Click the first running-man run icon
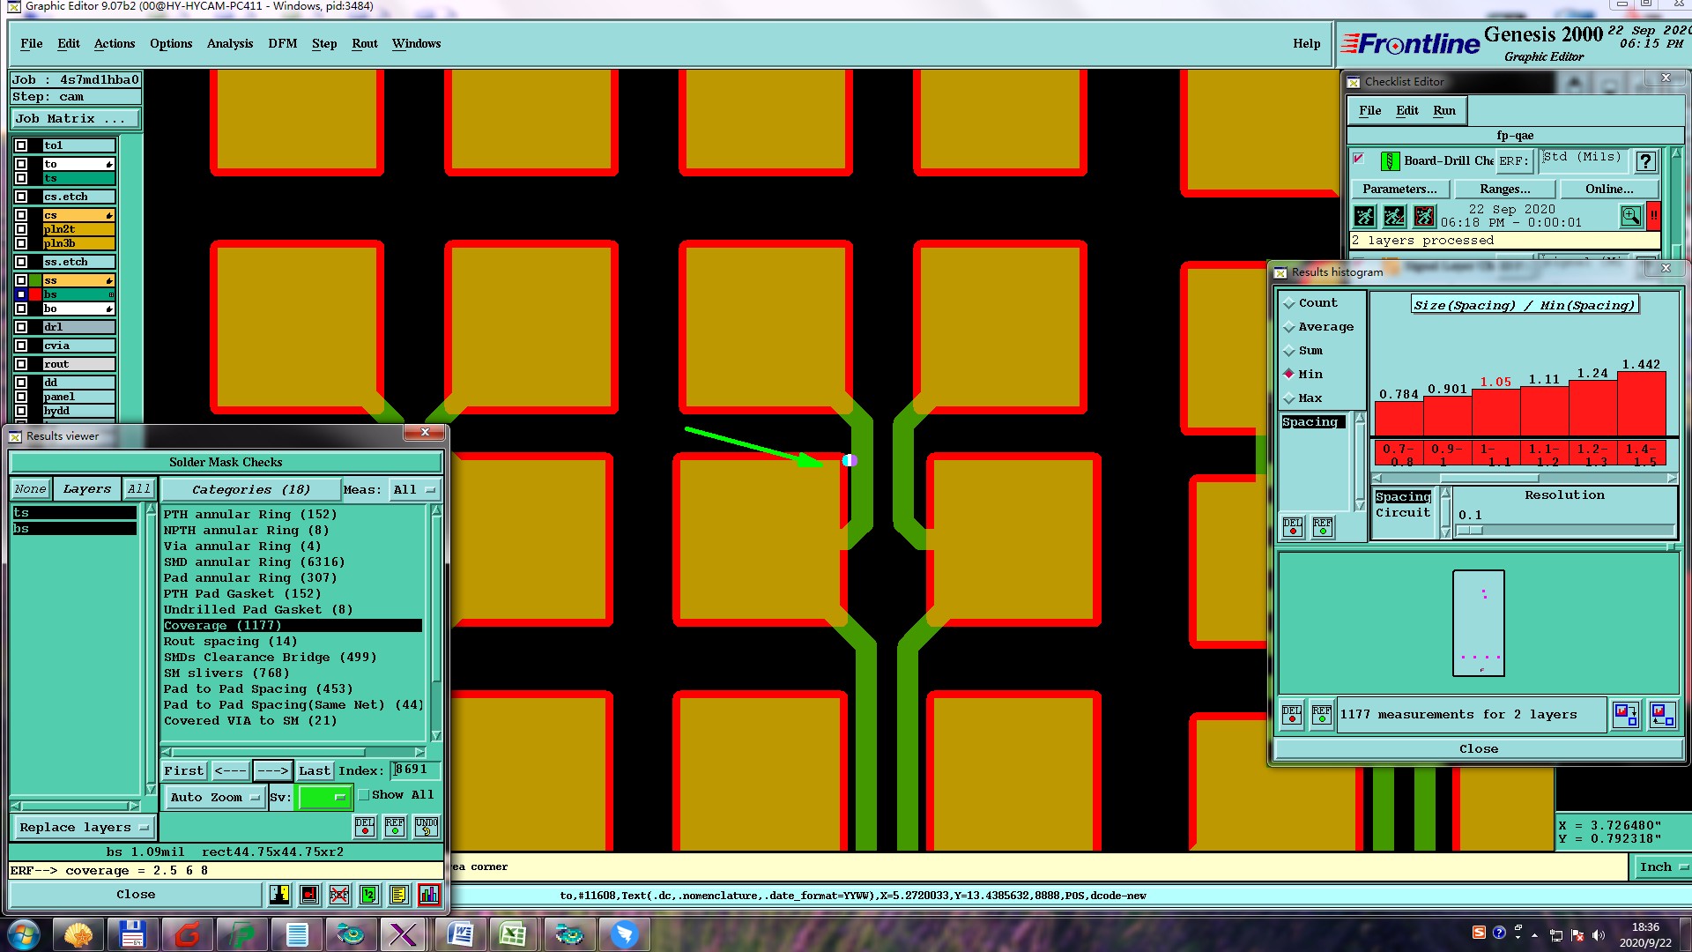Screen dimensions: 1692x952 click(x=1364, y=216)
